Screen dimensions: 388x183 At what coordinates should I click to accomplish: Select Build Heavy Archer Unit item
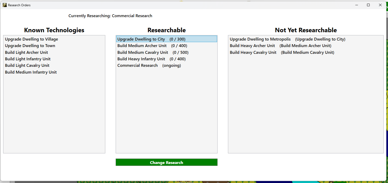tap(280, 46)
